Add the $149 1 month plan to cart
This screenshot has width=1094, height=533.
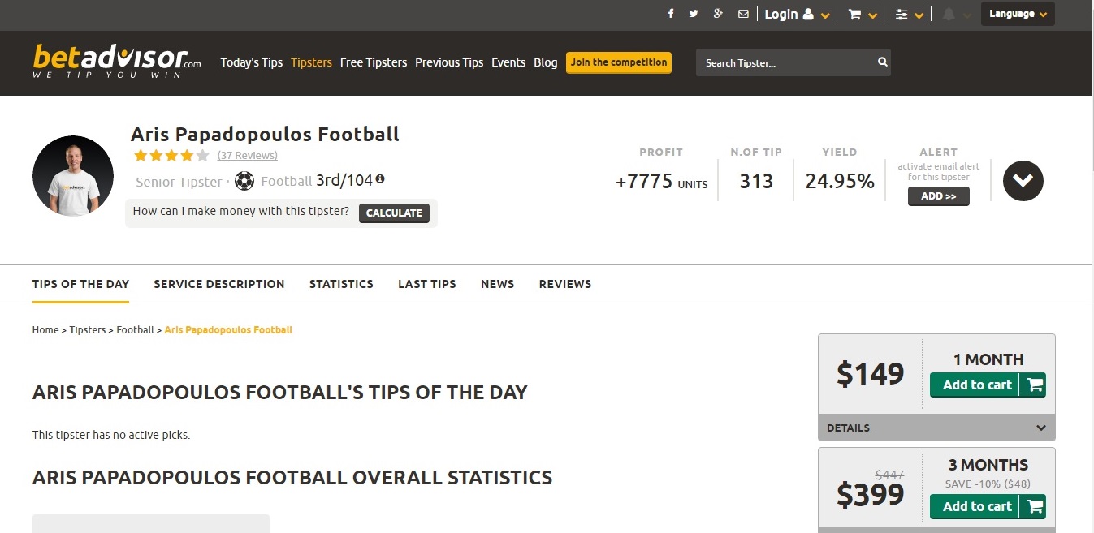coord(987,385)
